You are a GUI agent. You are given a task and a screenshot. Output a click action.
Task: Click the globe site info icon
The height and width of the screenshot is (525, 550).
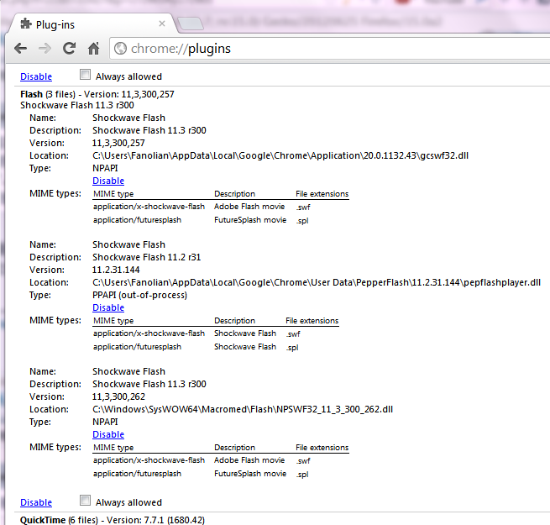point(120,49)
